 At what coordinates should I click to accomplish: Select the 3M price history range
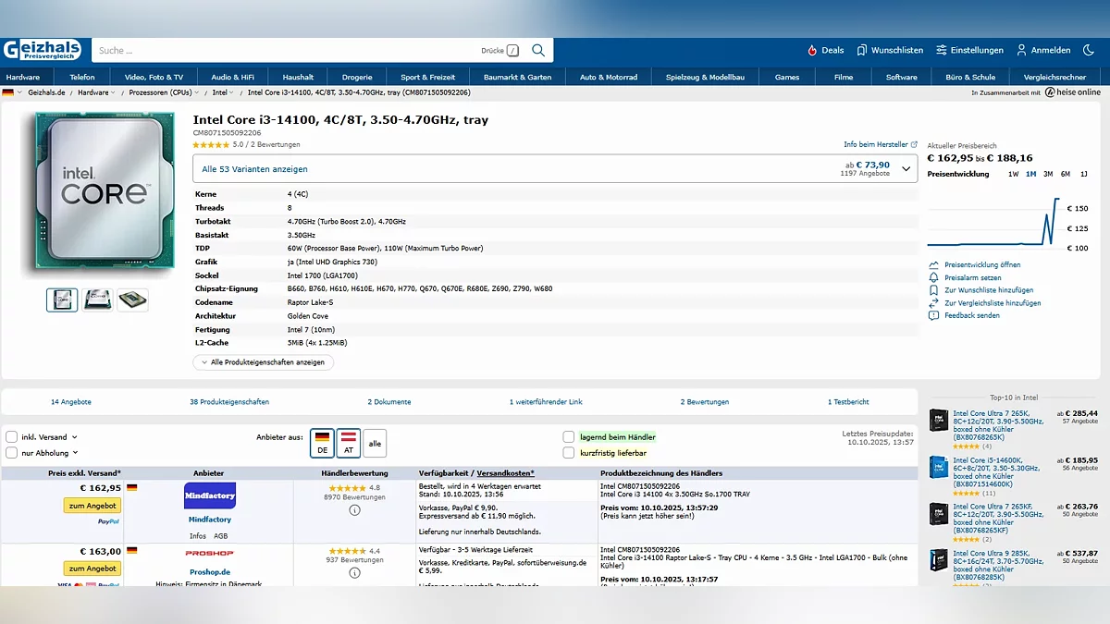pyautogui.click(x=1048, y=174)
